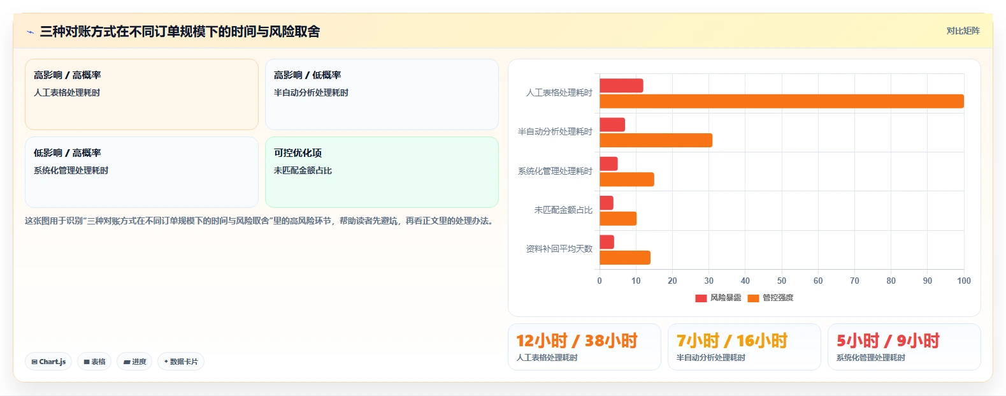Click the 5小时 / 9小时 stat card

[904, 347]
